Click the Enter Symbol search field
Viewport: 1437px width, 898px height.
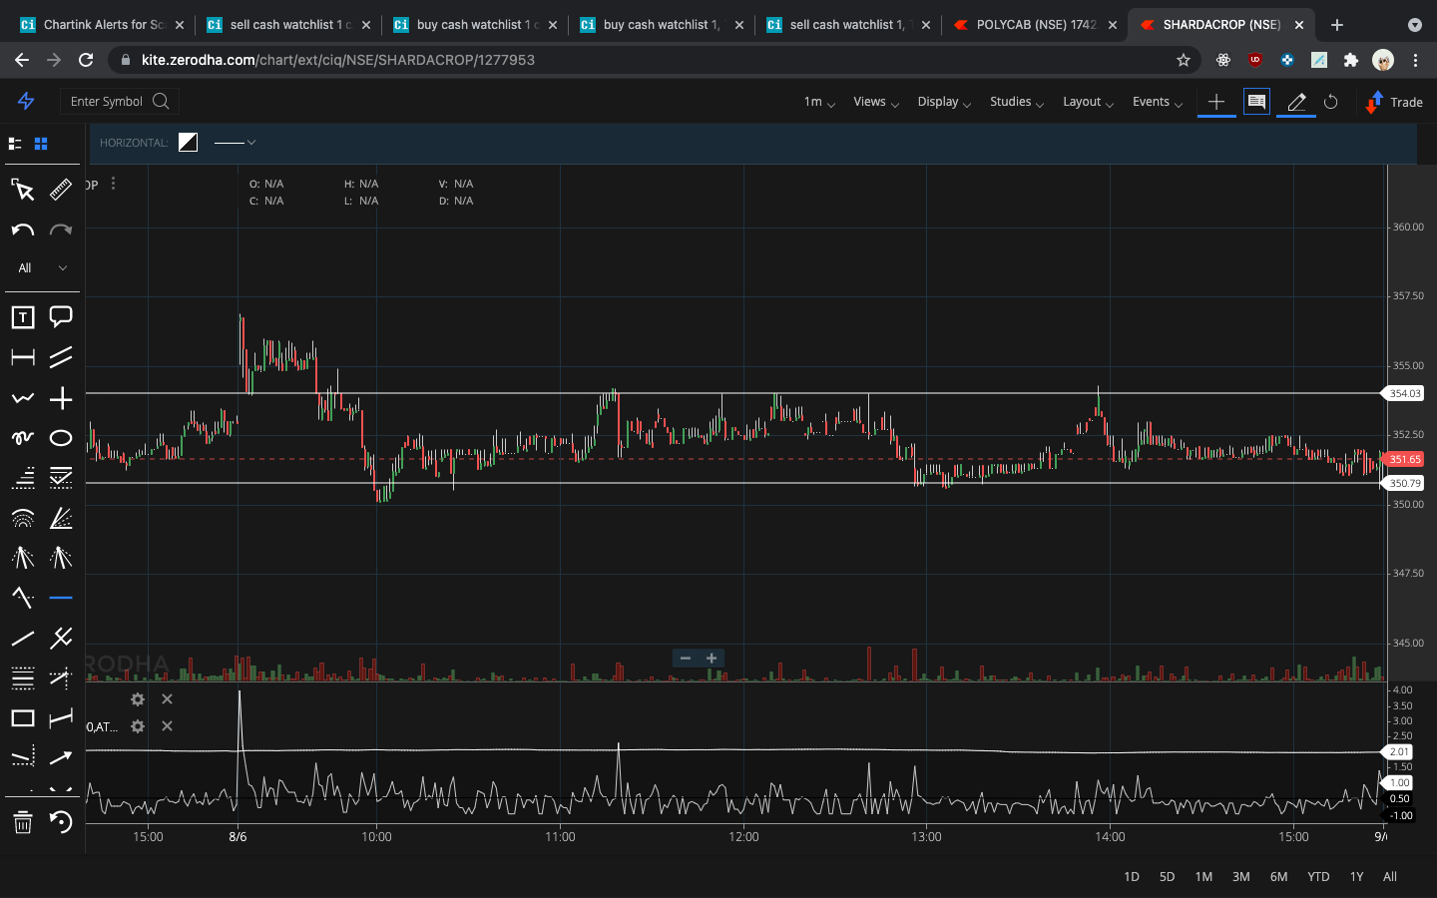119,101
